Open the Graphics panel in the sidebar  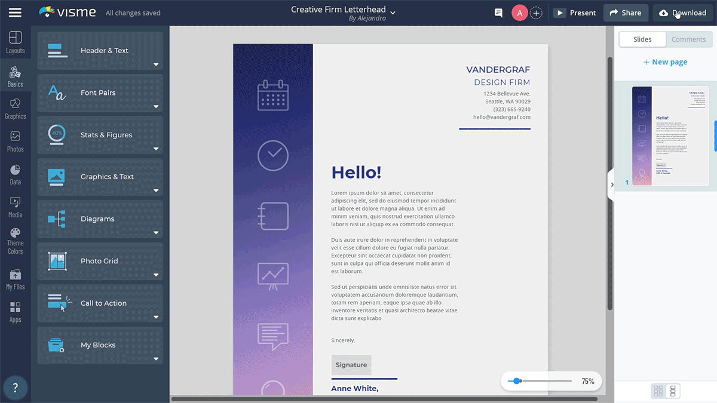point(15,109)
